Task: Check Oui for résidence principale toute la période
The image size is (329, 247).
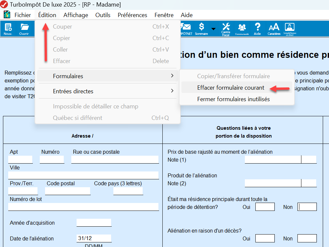Action: [265, 207]
